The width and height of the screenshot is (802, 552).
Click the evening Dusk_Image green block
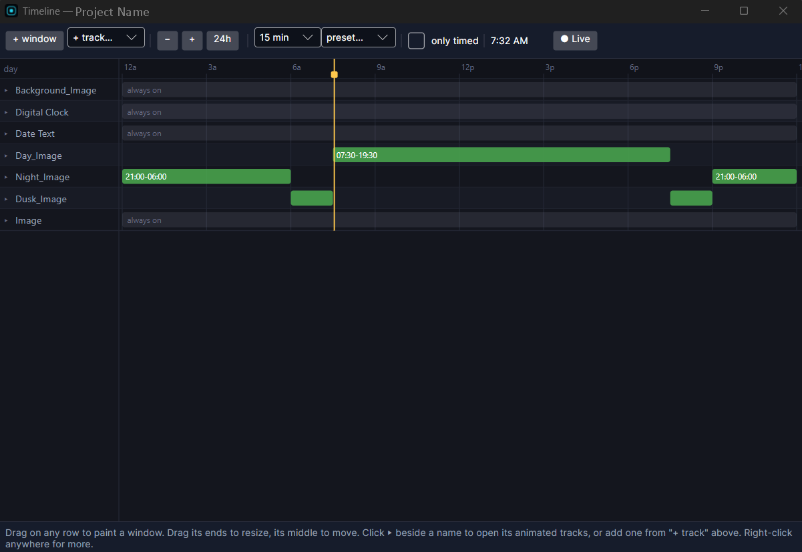(x=691, y=198)
